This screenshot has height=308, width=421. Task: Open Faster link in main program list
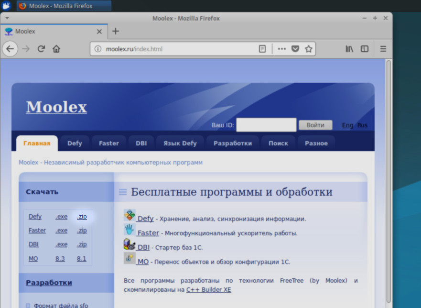coord(148,233)
